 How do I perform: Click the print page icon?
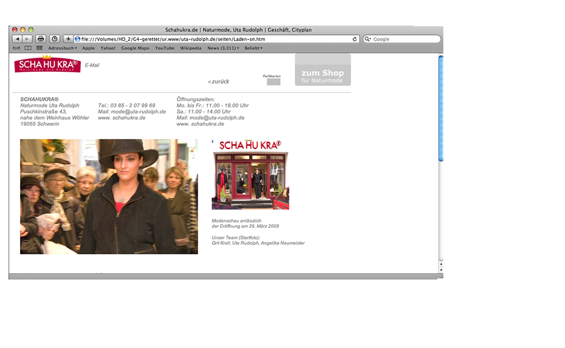[41, 39]
